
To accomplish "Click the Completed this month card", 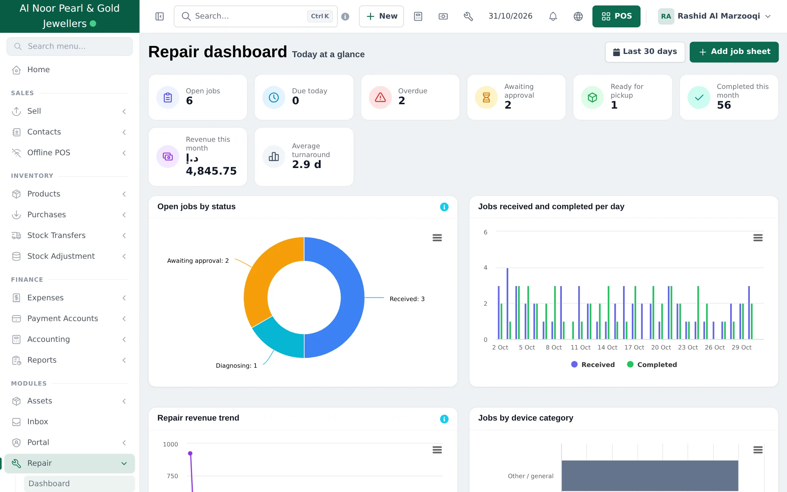I will click(x=729, y=97).
